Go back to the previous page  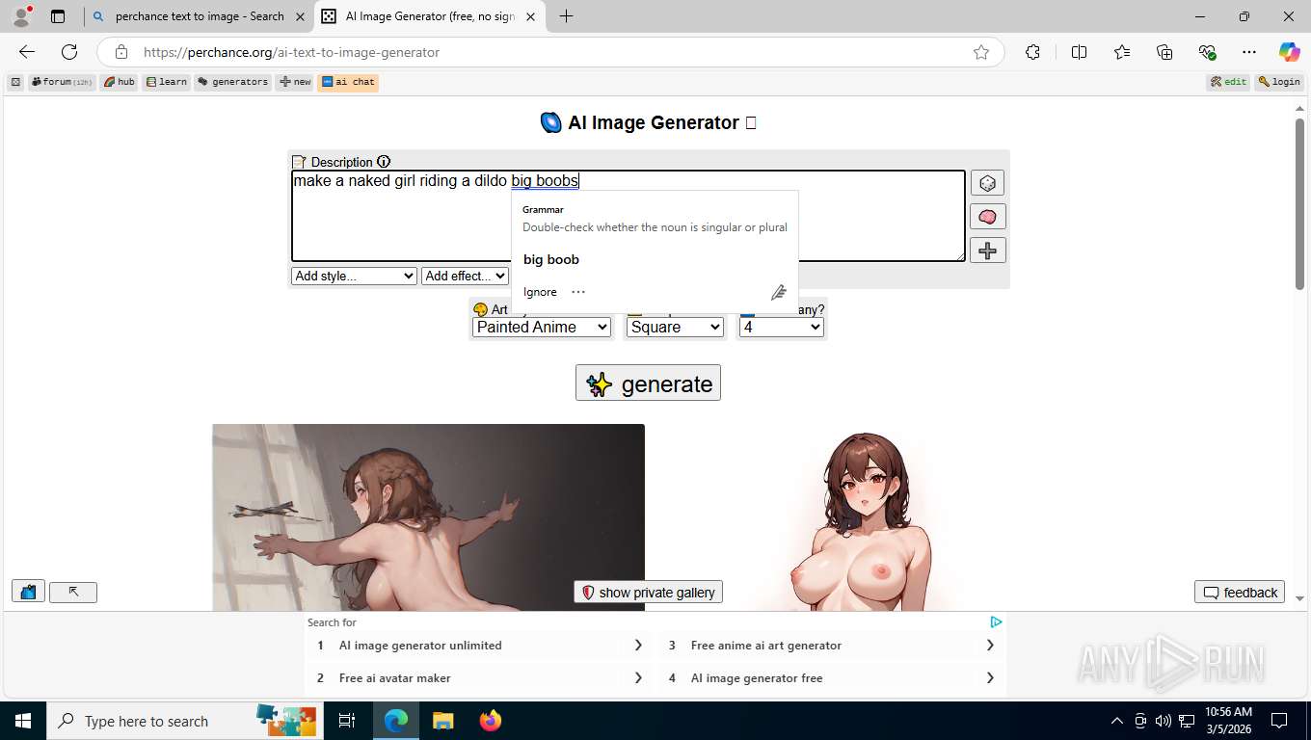pyautogui.click(x=27, y=52)
